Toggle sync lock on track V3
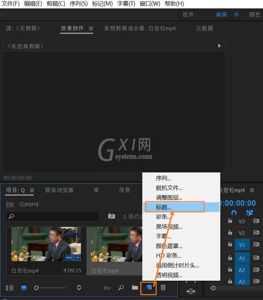The width and height of the screenshot is (263, 300). pos(256,221)
